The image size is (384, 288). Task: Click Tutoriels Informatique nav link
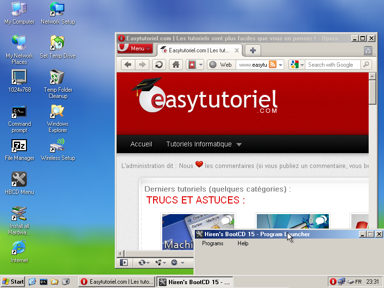coord(199,144)
